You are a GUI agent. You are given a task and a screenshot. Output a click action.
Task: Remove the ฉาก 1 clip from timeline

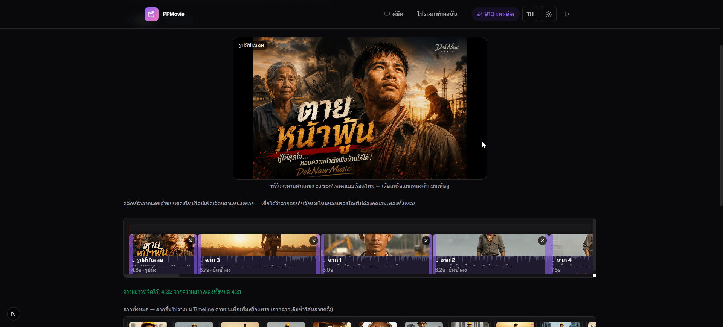point(426,241)
